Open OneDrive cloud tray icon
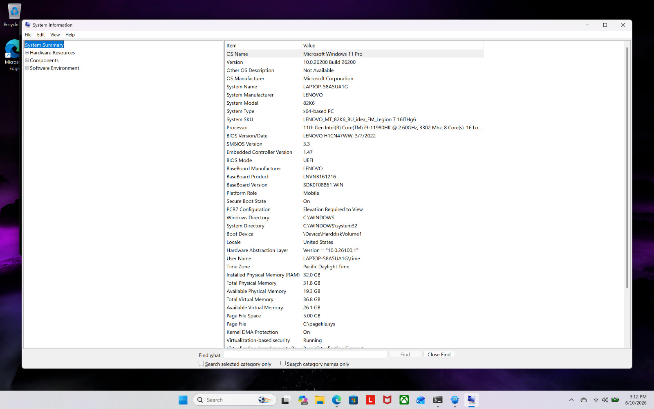 pyautogui.click(x=584, y=400)
